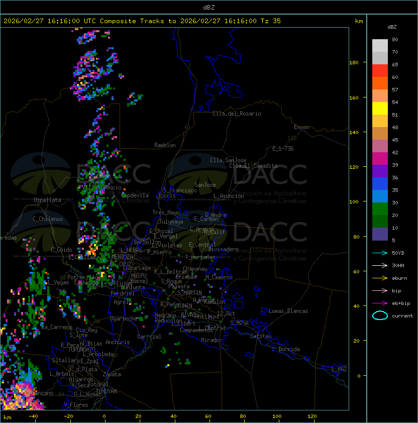Pick the bright yellow 51-54 dBZ swatch

point(380,109)
